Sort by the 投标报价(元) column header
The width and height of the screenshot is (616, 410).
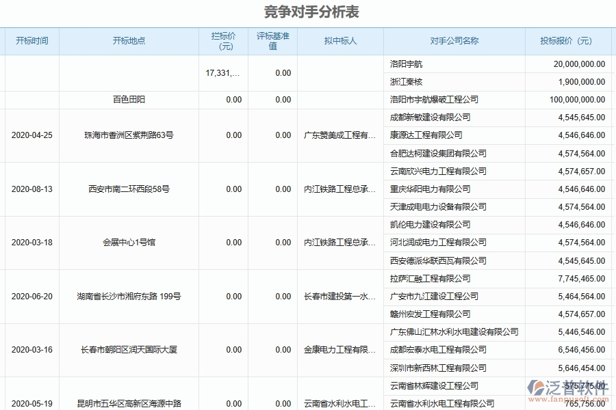[565, 41]
